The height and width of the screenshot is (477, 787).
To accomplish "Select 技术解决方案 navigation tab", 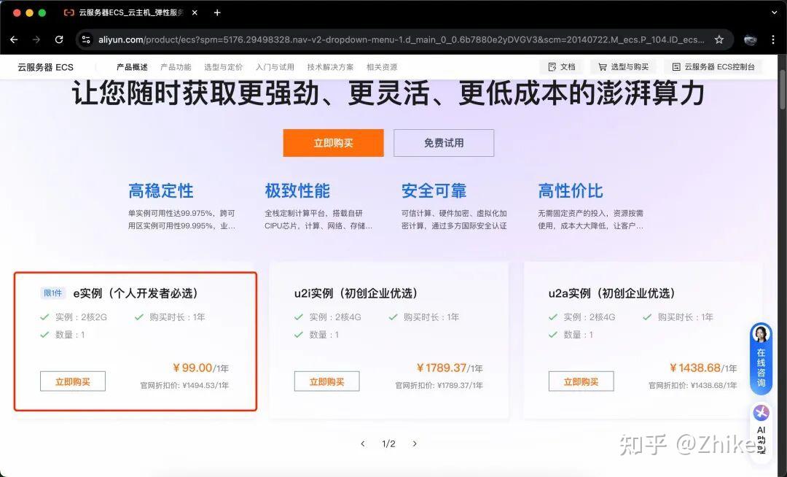I will click(330, 67).
